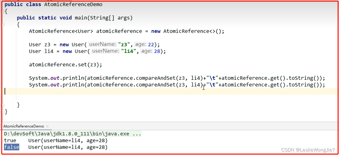
Task: Click User output on the 'true' console line
Action: point(68,140)
